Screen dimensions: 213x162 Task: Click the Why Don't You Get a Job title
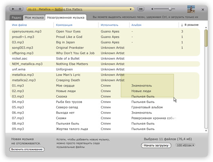tap(75, 53)
